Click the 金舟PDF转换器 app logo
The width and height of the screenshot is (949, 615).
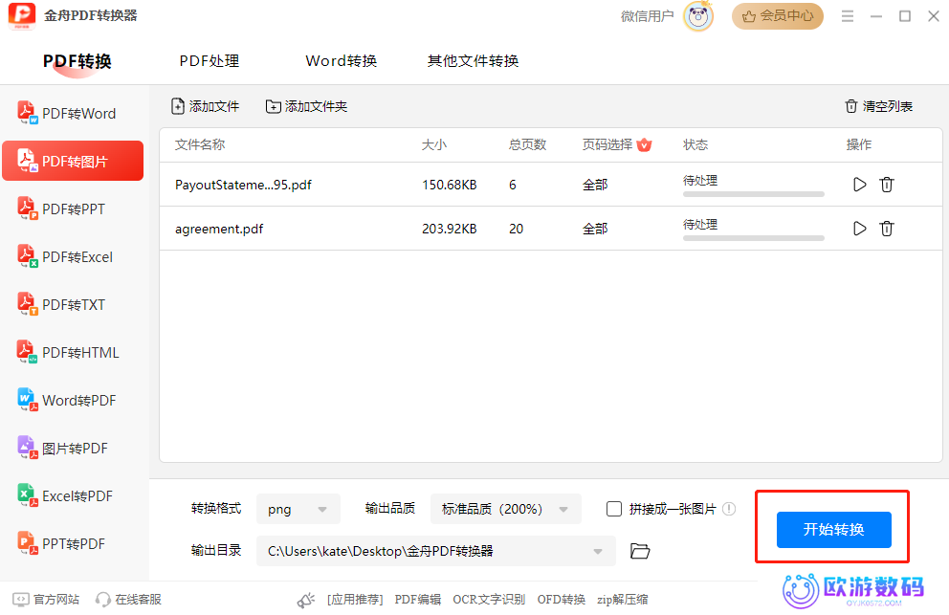[x=22, y=15]
